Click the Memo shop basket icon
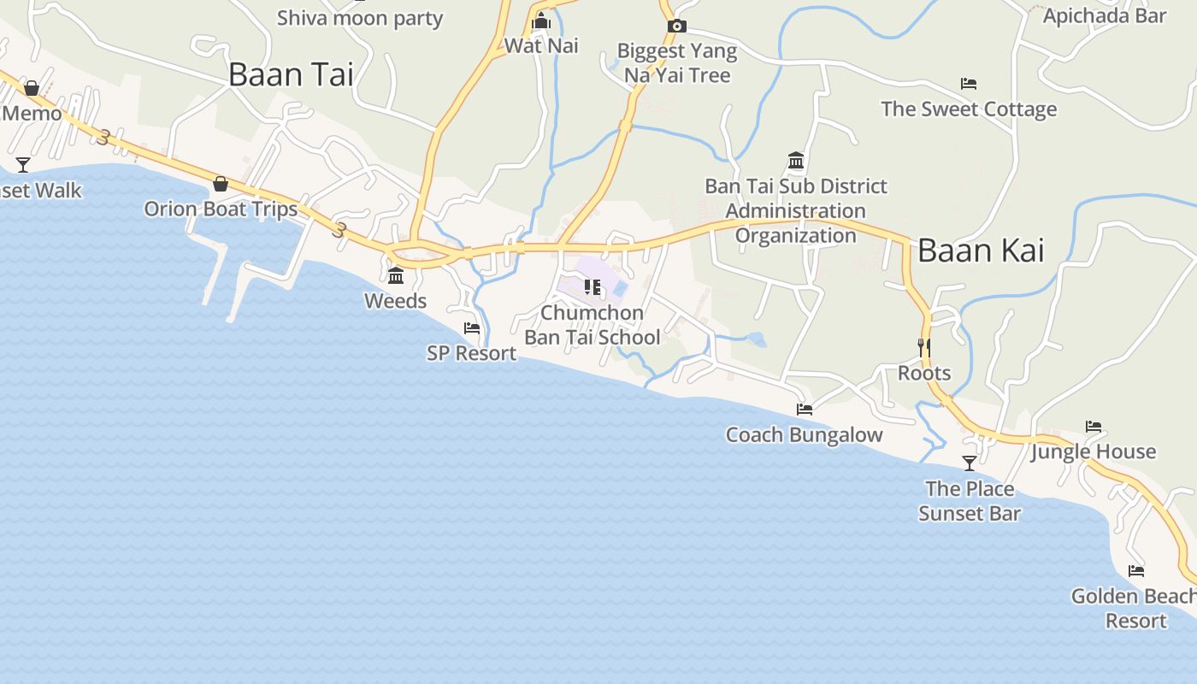Viewport: 1197px width, 684px height. point(32,88)
